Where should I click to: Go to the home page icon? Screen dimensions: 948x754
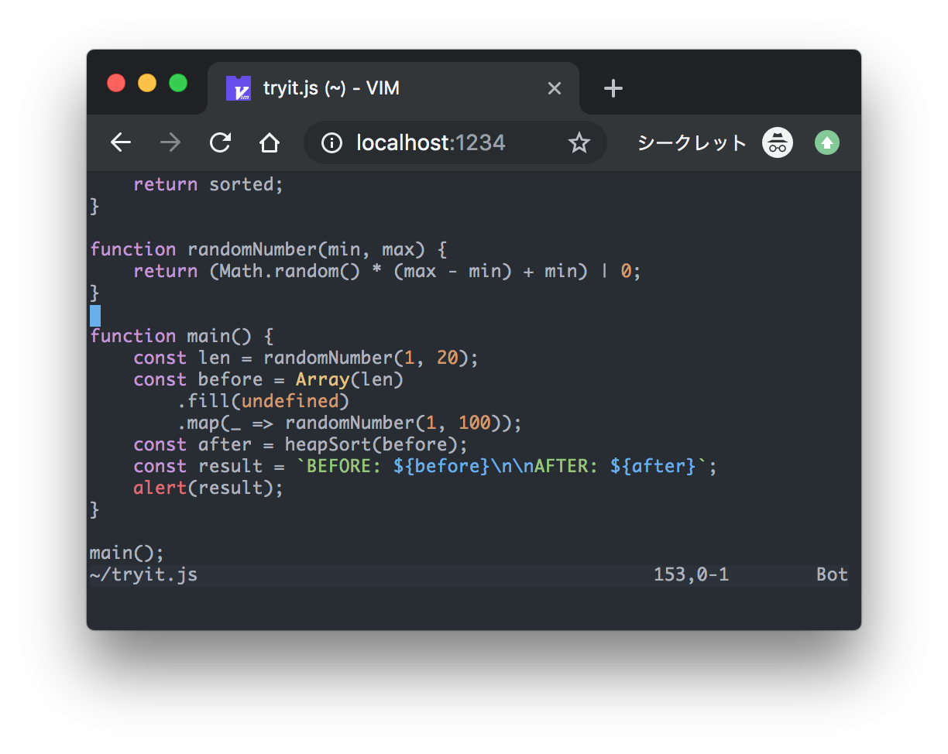[269, 142]
